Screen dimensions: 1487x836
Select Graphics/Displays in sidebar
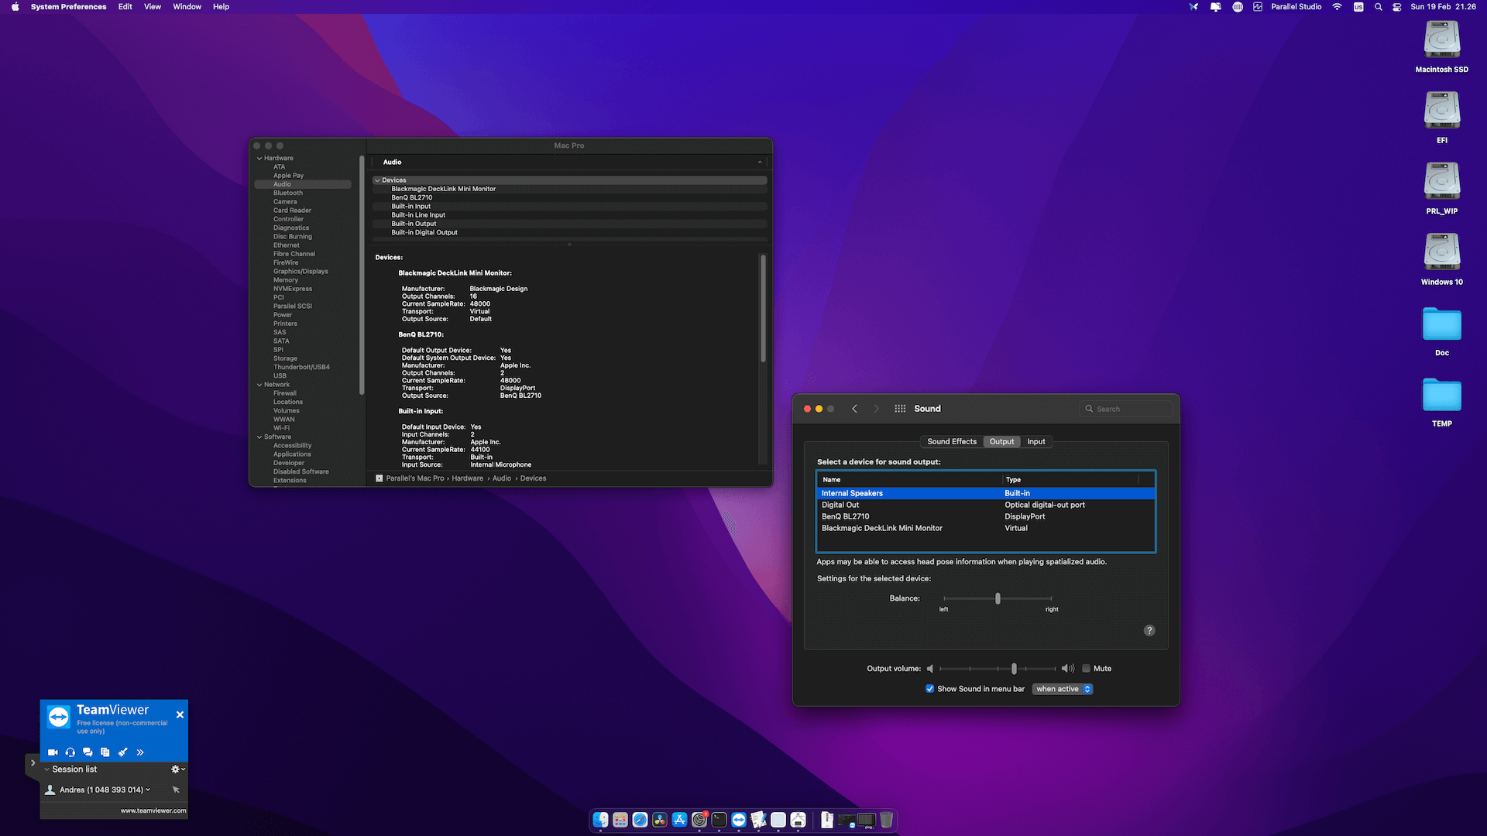click(x=300, y=272)
